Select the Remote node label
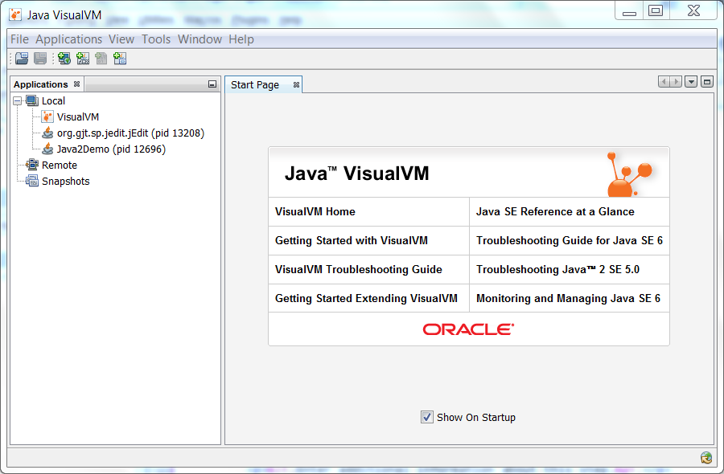Viewport: 724px width, 474px height. pyautogui.click(x=60, y=165)
